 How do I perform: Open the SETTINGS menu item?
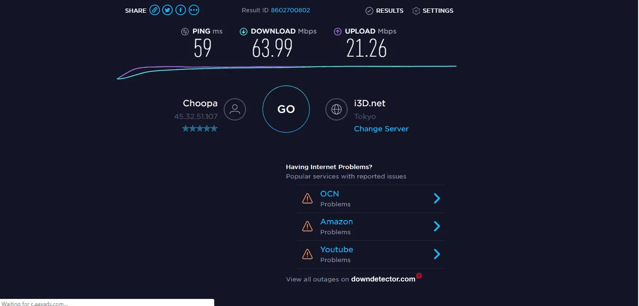[433, 10]
